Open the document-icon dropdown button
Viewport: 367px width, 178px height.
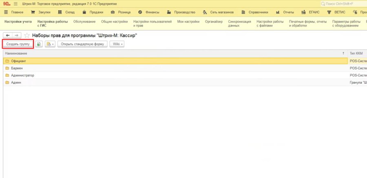50,44
